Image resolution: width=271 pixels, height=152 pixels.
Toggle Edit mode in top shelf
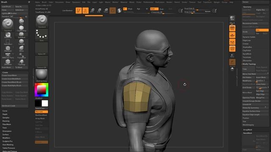point(79,11)
